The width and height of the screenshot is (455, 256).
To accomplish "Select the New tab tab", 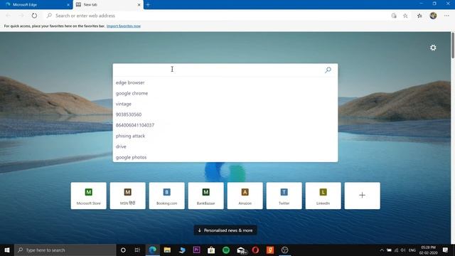I will coord(108,5).
